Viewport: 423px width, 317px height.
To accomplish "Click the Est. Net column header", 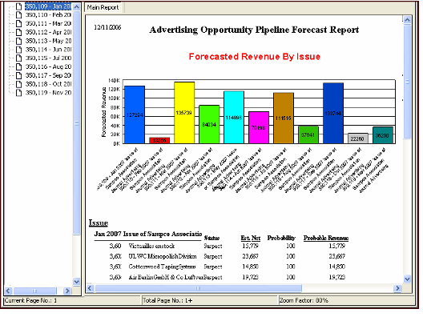I will (x=251, y=238).
